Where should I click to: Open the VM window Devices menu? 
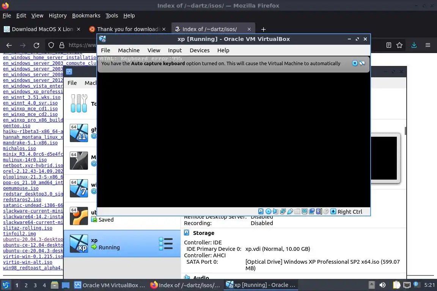tap(200, 50)
